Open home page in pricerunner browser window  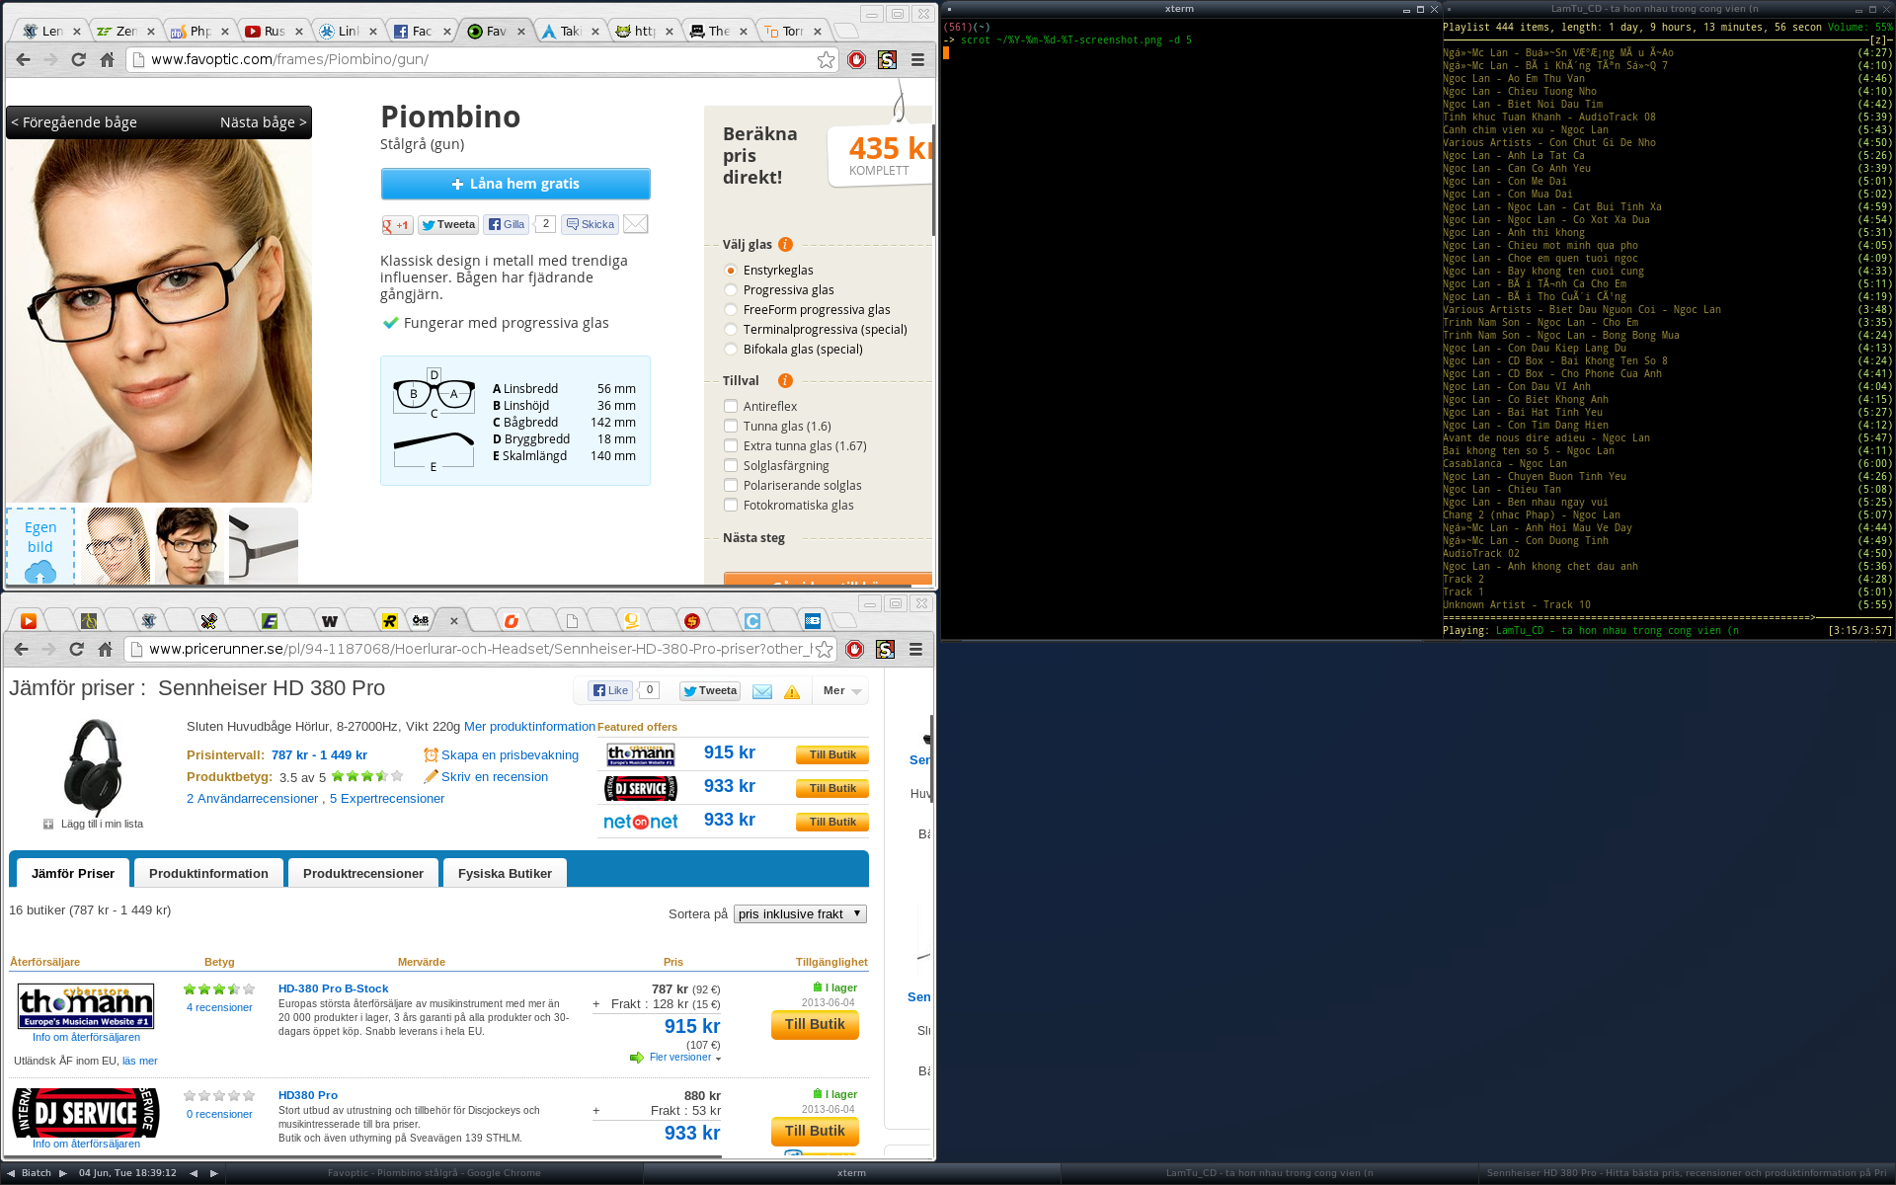pos(105,649)
